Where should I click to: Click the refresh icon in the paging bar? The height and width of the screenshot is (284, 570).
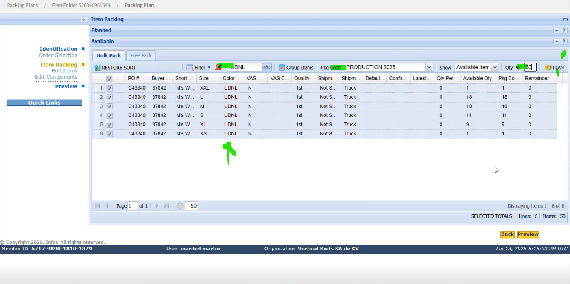click(180, 206)
